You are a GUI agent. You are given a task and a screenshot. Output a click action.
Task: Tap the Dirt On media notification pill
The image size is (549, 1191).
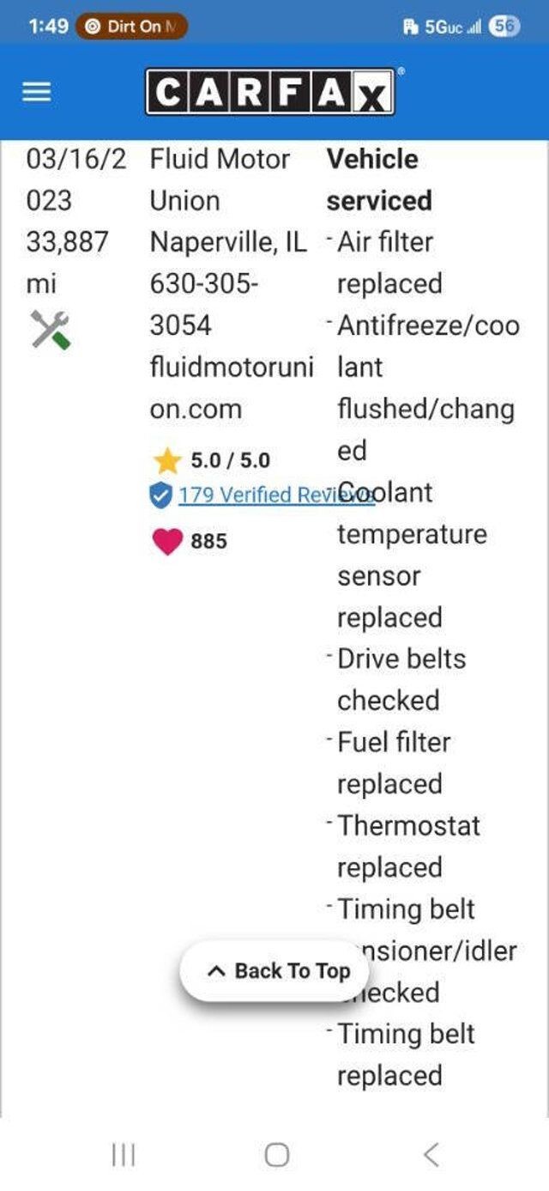(x=131, y=27)
